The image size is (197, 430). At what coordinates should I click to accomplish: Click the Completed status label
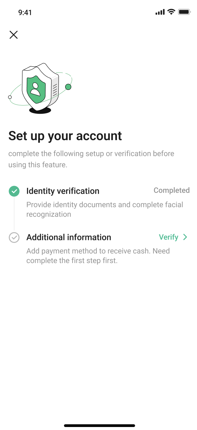(171, 191)
